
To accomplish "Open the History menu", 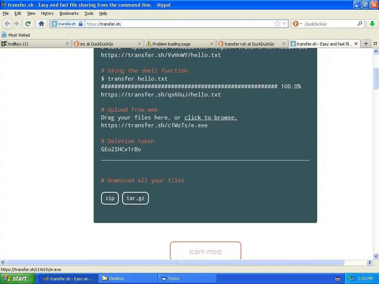I will point(47,13).
